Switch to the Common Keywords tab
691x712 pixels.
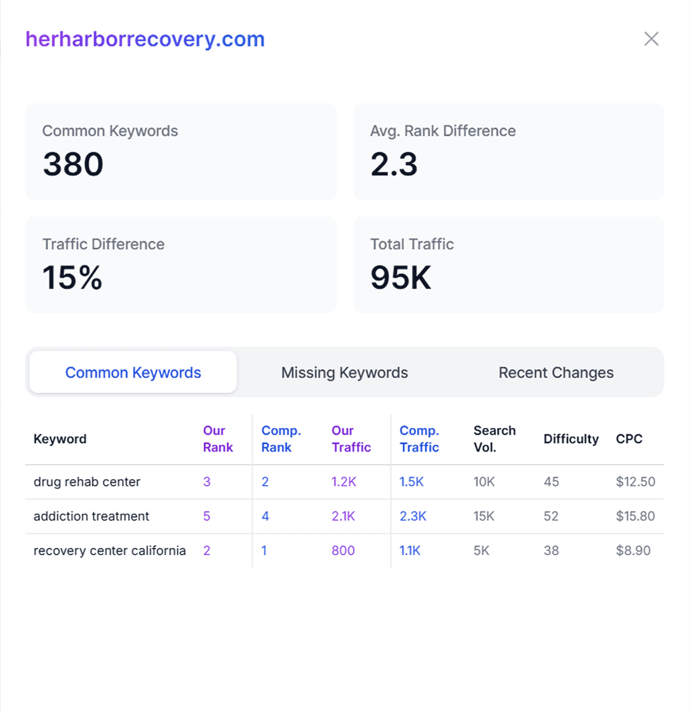133,372
